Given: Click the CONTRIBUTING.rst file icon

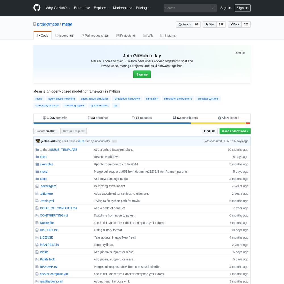Looking at the screenshot, I should [37, 216].
